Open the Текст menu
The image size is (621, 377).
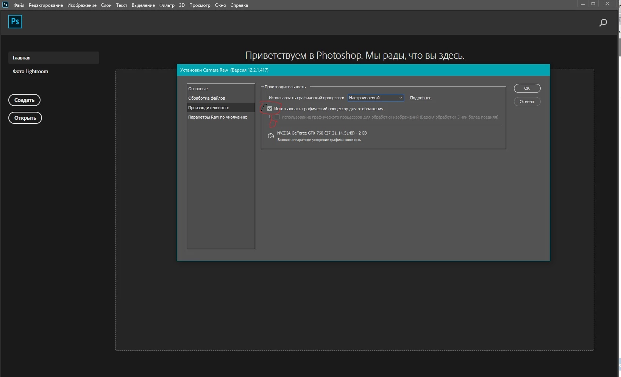(122, 5)
